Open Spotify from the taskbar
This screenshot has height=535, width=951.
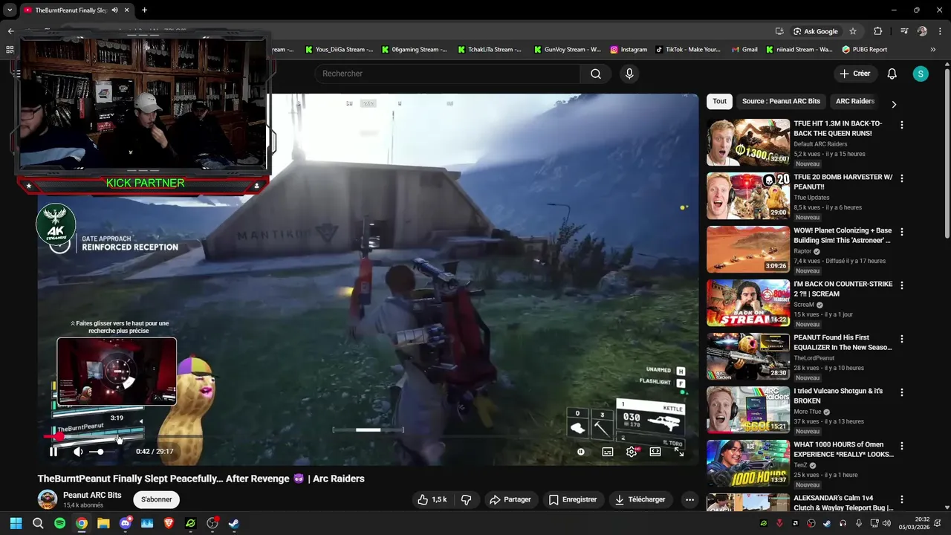click(60, 523)
